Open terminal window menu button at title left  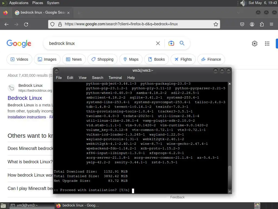tap(56, 71)
